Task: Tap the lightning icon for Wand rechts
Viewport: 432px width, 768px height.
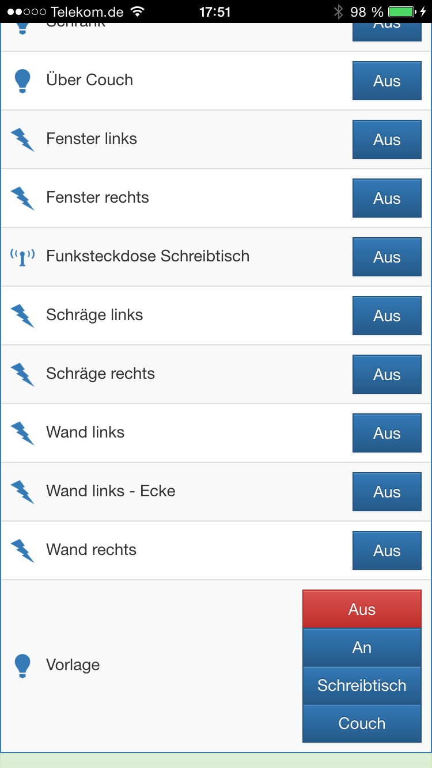Action: (x=22, y=550)
